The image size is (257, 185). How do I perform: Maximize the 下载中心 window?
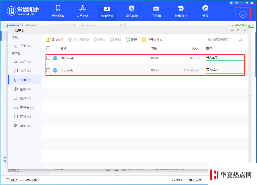tap(238, 30)
